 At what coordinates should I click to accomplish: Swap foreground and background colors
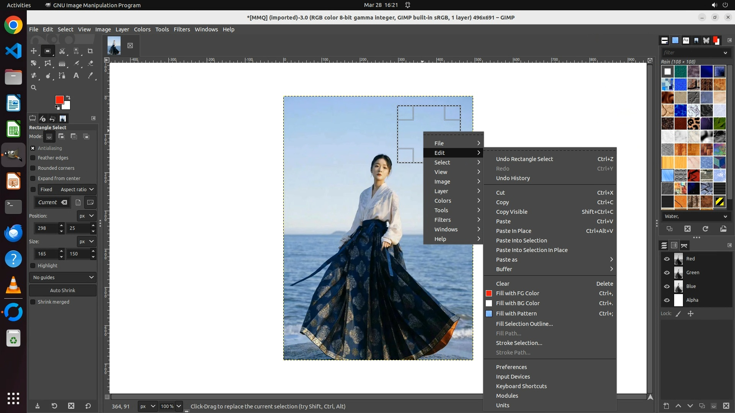pos(68,97)
